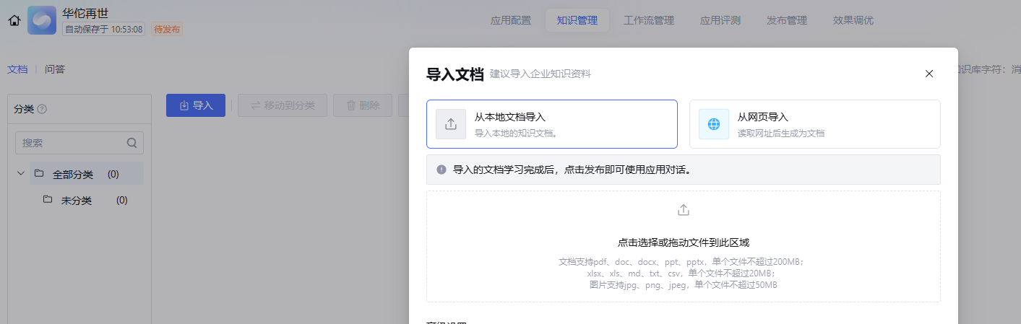This screenshot has width=1021, height=324.
Task: Collapse the 全部分类 tree chevron
Action: tap(21, 174)
